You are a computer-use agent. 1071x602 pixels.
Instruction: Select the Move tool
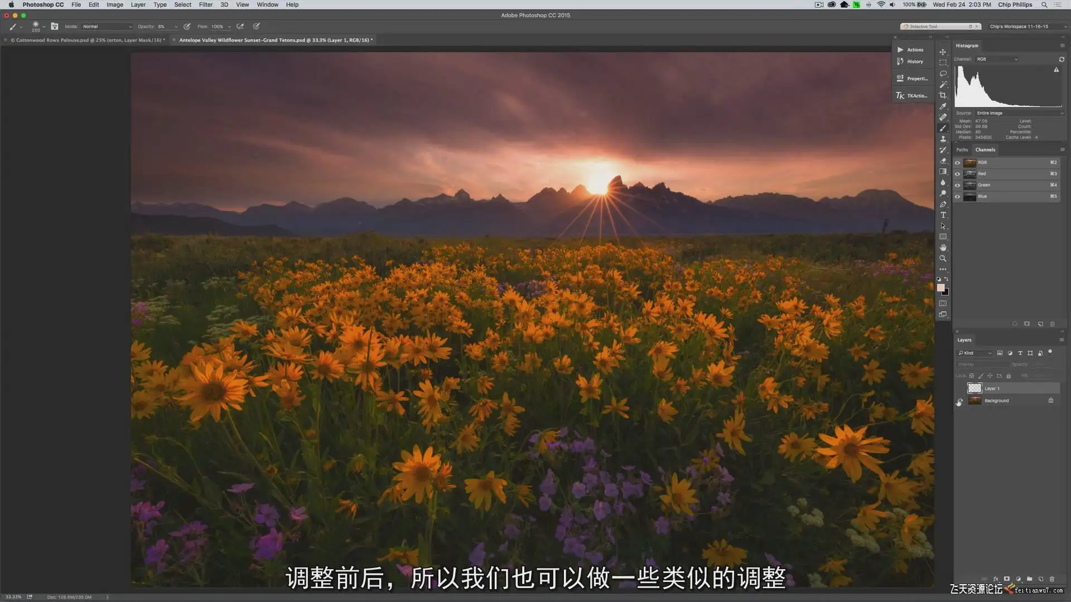tap(943, 52)
